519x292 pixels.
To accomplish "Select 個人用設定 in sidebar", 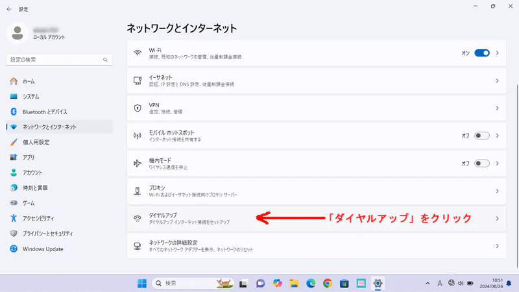I will [x=60, y=142].
